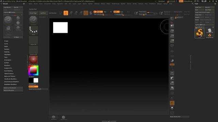Select the ClayBuildup brush at canvas bottom

click(x=63, y=118)
